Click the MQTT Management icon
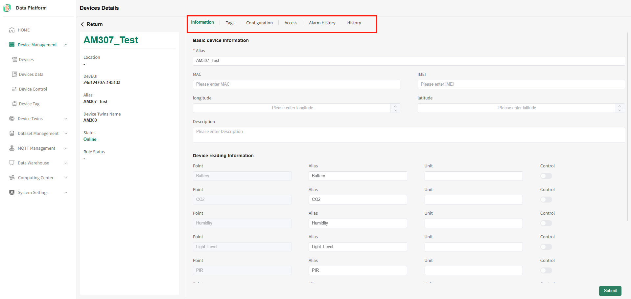The image size is (631, 299). 12,148
